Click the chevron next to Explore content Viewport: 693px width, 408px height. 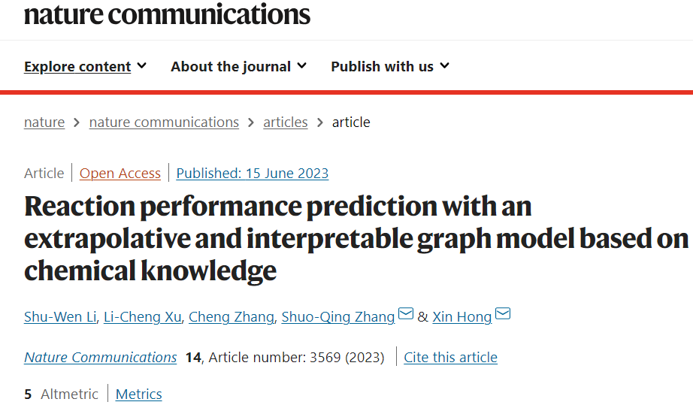[141, 66]
